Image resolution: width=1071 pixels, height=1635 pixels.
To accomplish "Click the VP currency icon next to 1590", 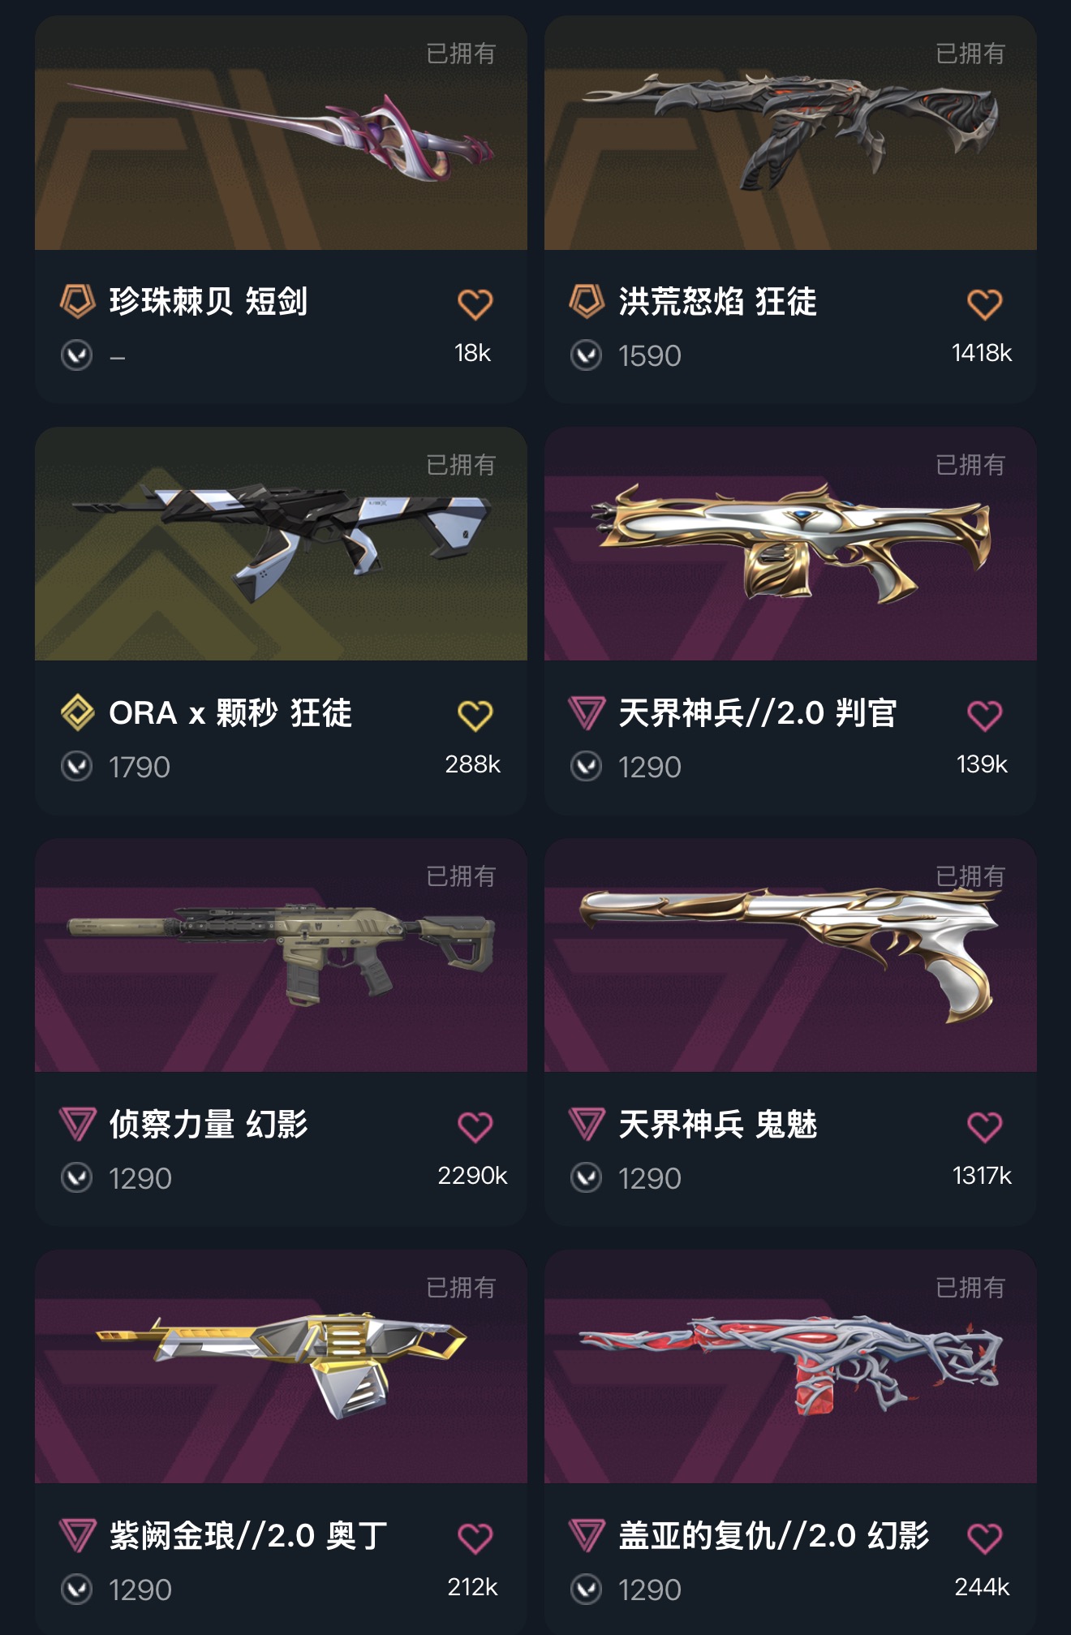I will (x=586, y=355).
